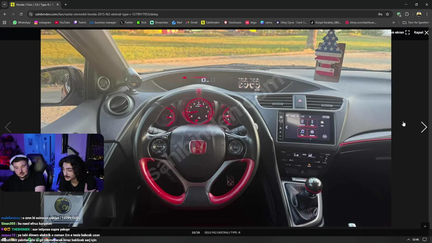
Task: Expand hidden bookmarks with the chevron
Action: click(394, 23)
